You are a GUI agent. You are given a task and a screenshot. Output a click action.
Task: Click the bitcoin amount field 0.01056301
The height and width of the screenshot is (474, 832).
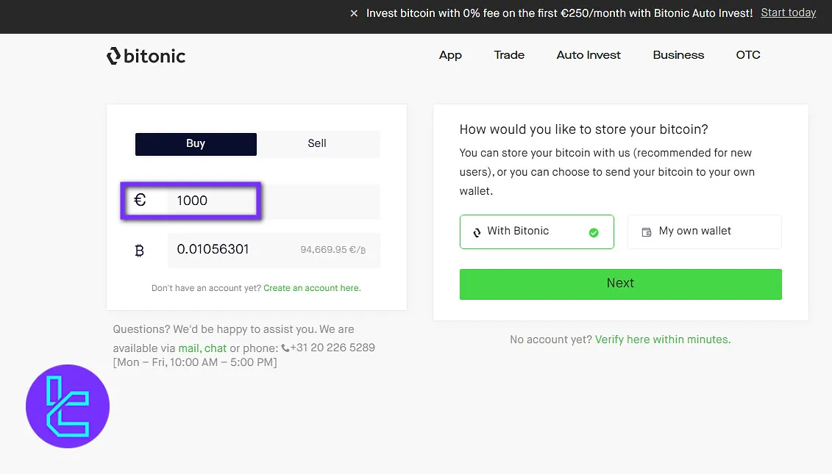coord(228,250)
